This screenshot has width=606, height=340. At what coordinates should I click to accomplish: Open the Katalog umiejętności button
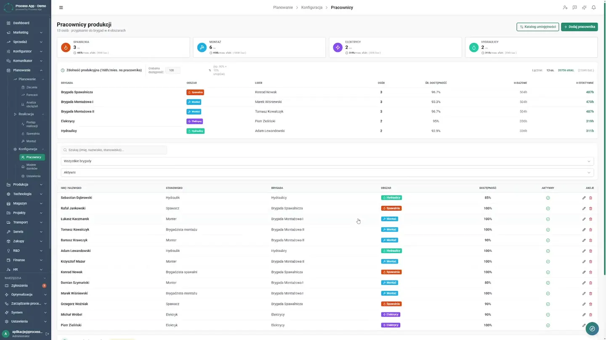coord(538,27)
